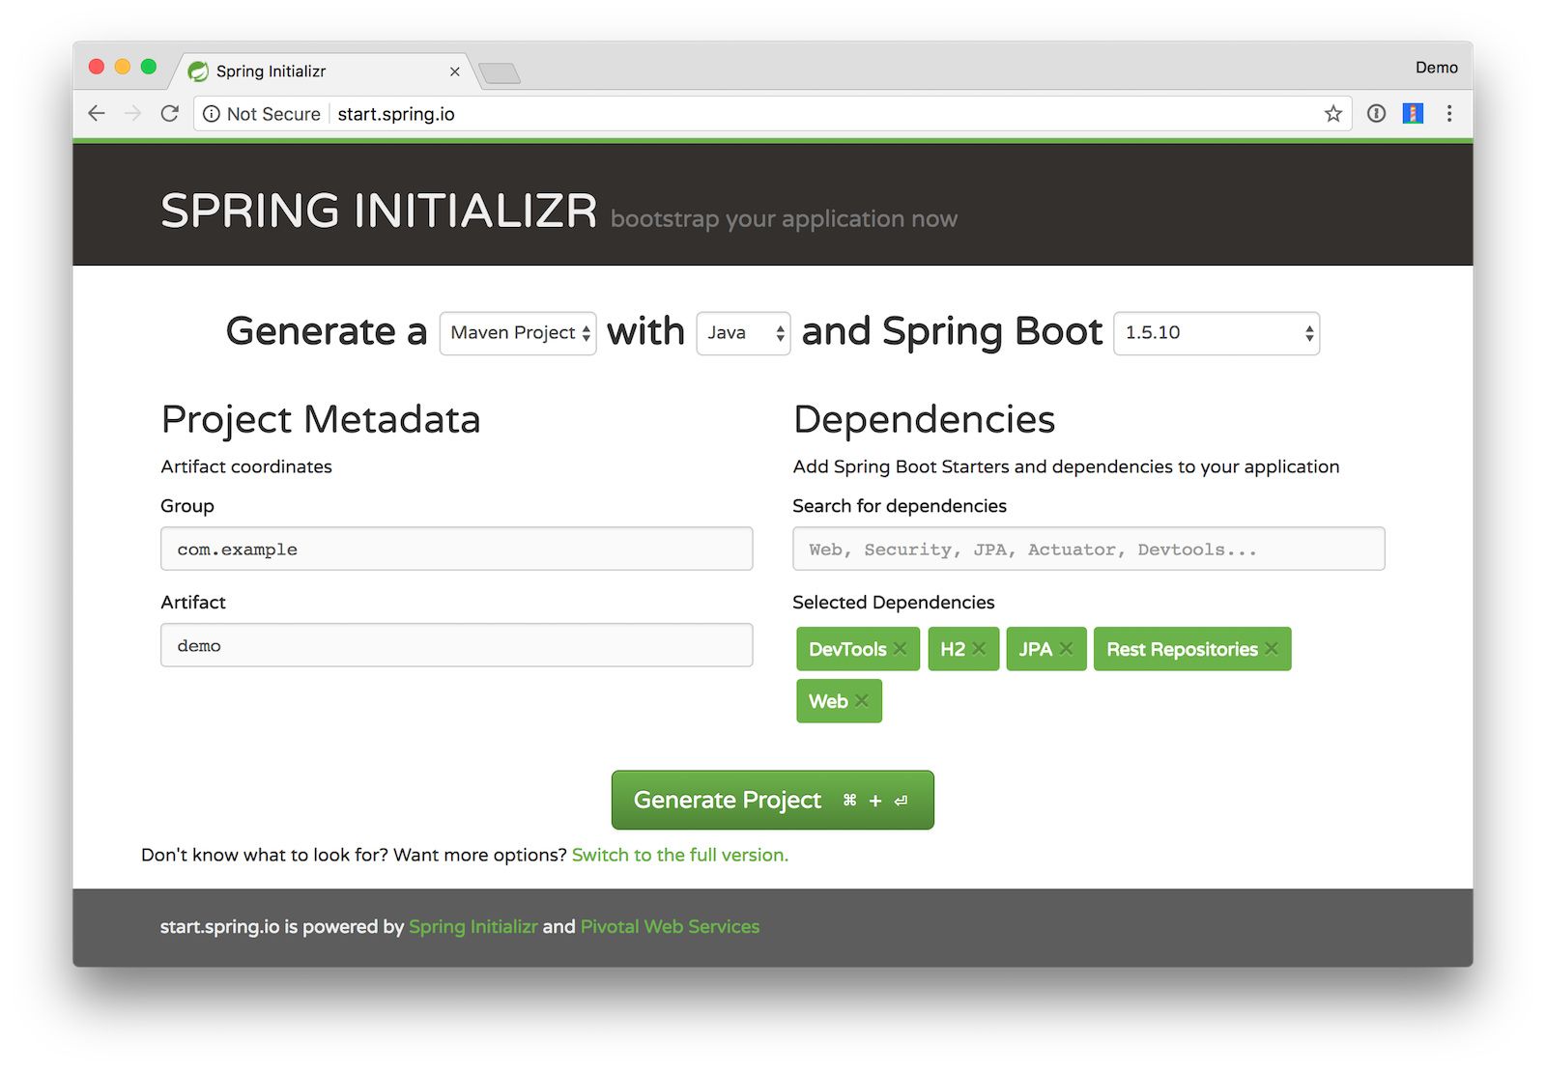Click the blue extension icon in toolbar

pyautogui.click(x=1413, y=114)
